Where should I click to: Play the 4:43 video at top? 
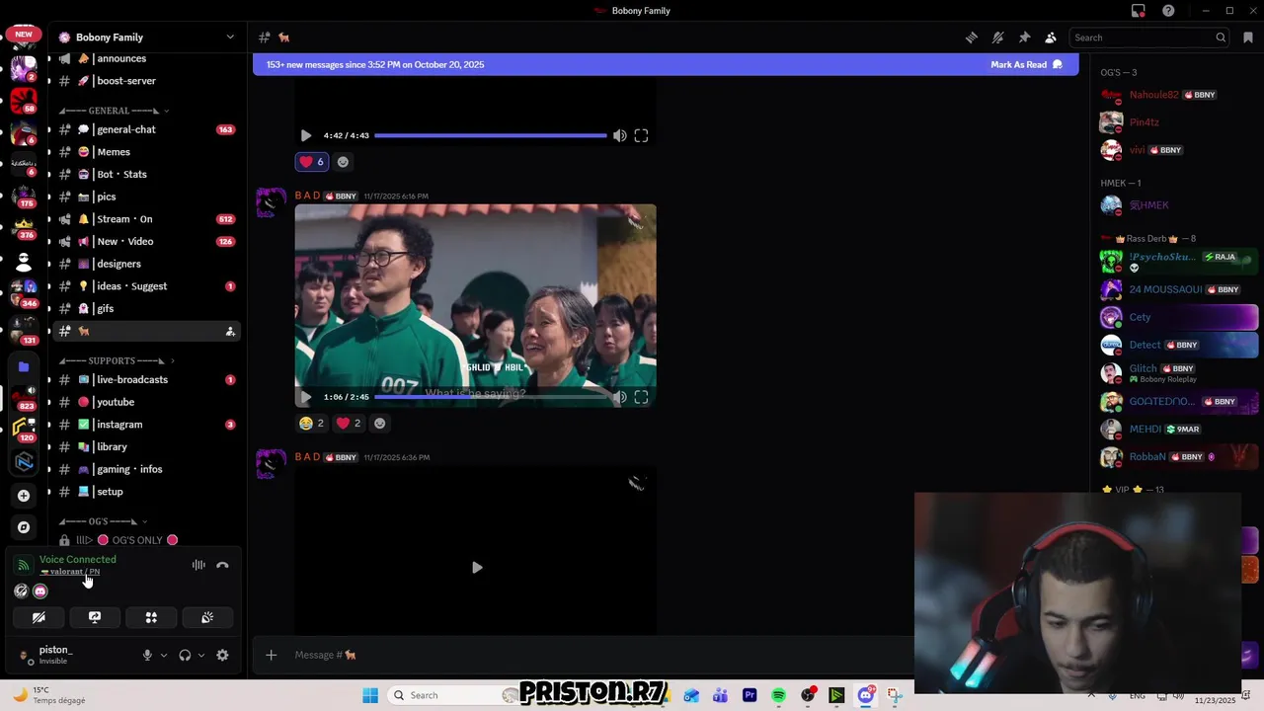[306, 135]
